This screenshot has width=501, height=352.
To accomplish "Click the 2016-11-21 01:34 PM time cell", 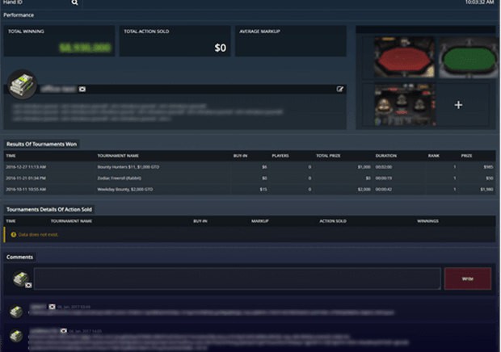I will [x=26, y=178].
